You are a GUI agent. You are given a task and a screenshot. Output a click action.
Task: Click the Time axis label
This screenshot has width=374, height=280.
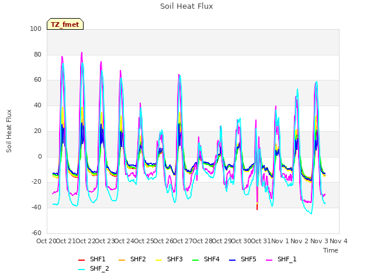point(331,250)
